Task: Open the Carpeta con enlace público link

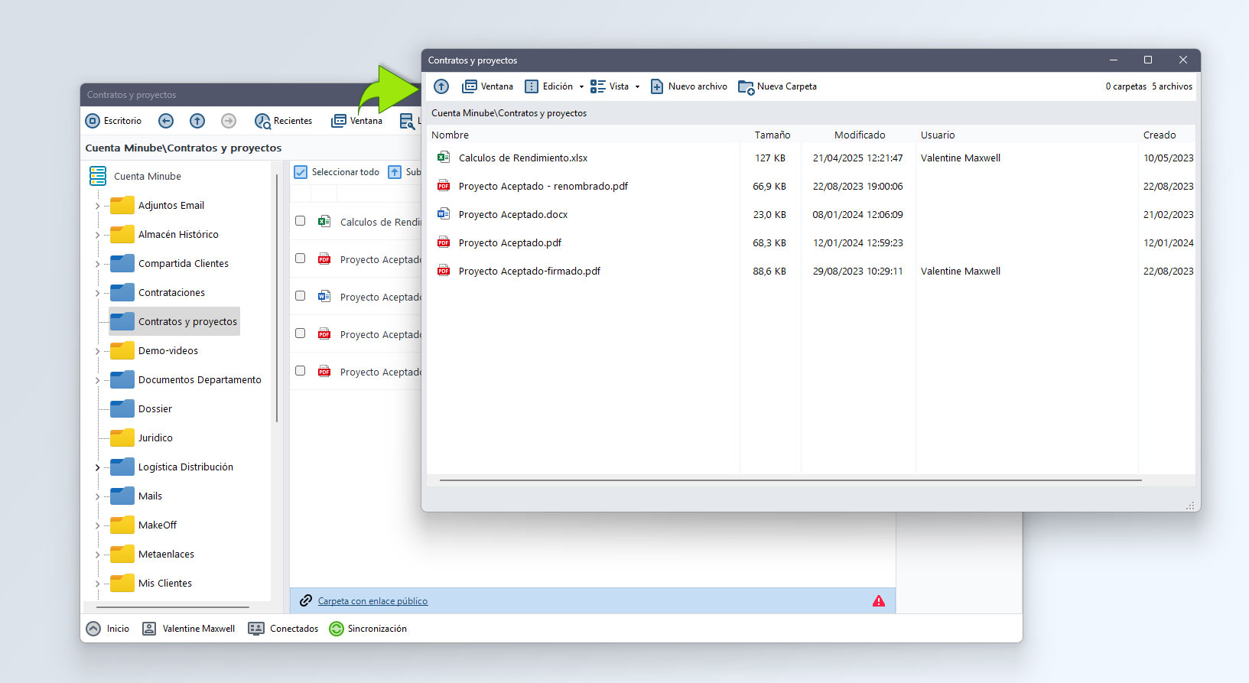Action: [x=372, y=601]
